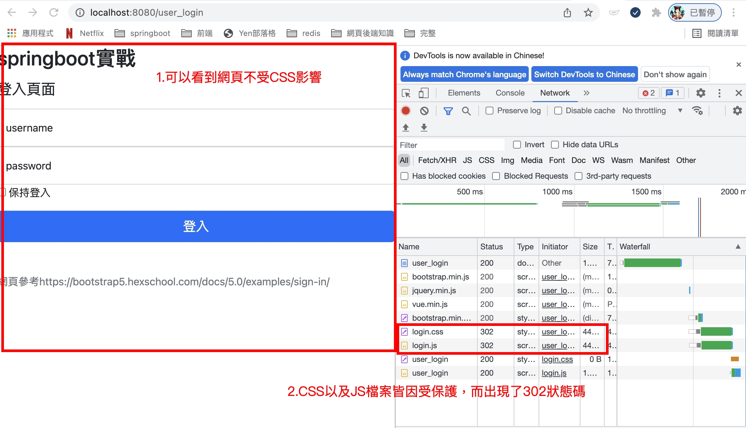Viewport: 746px width, 428px height.
Task: Toggle the device toolbar icon
Action: coord(423,93)
